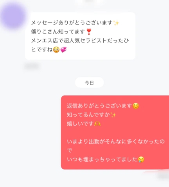The image size is (169, 187).
Task: Select the line メンエス店で超人気セラピストだったひ
Action: coord(80,41)
